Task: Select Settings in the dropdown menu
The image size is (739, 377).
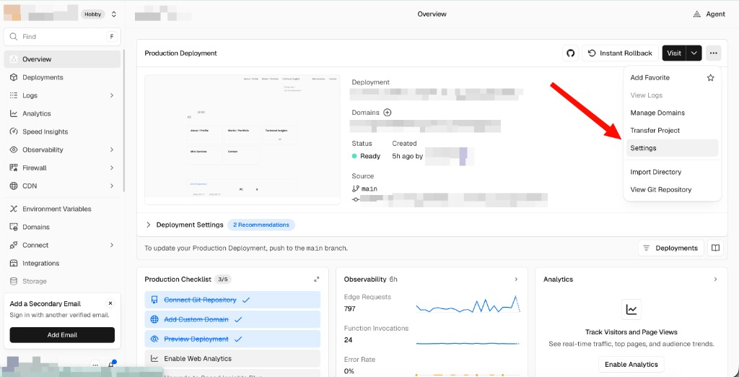Action: 672,148
